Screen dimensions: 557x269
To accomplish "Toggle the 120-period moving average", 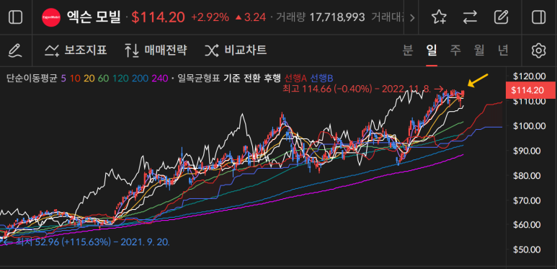I will coord(121,78).
